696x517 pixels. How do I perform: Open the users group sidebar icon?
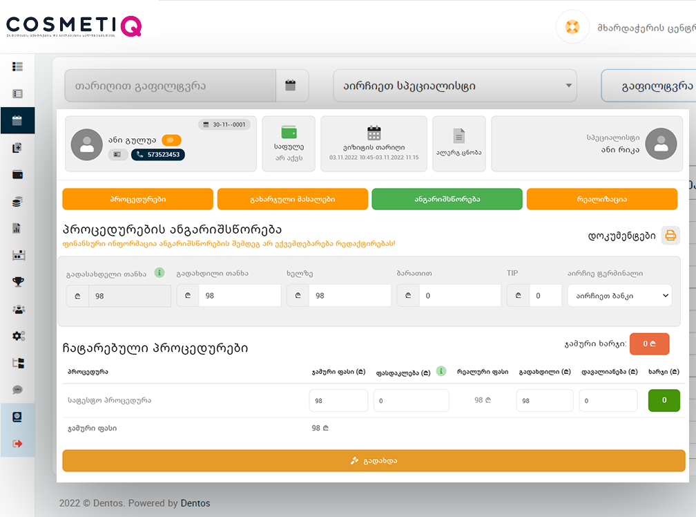[18, 309]
